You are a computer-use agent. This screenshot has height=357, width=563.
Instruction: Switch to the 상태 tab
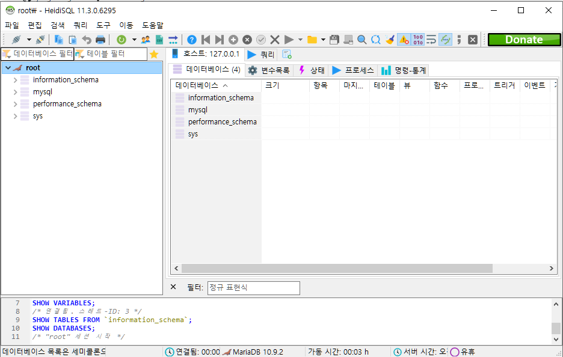312,70
